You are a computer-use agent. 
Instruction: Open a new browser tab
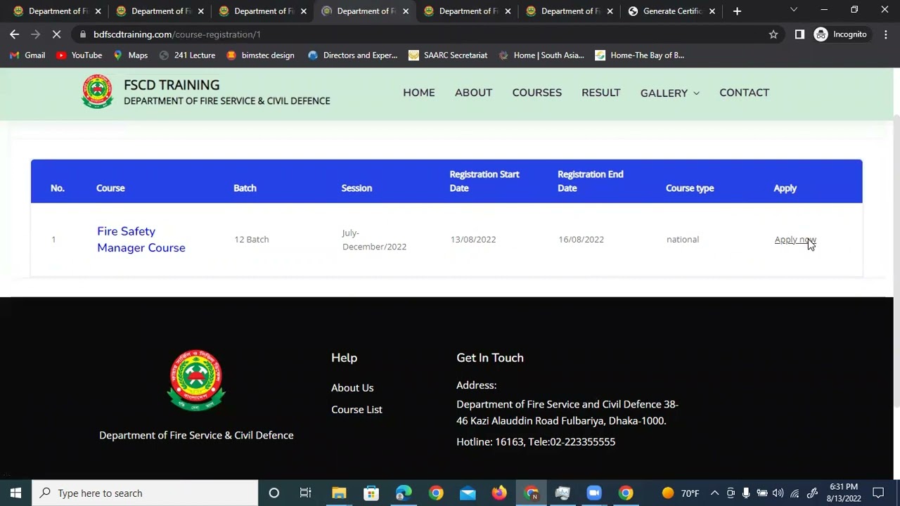click(737, 11)
